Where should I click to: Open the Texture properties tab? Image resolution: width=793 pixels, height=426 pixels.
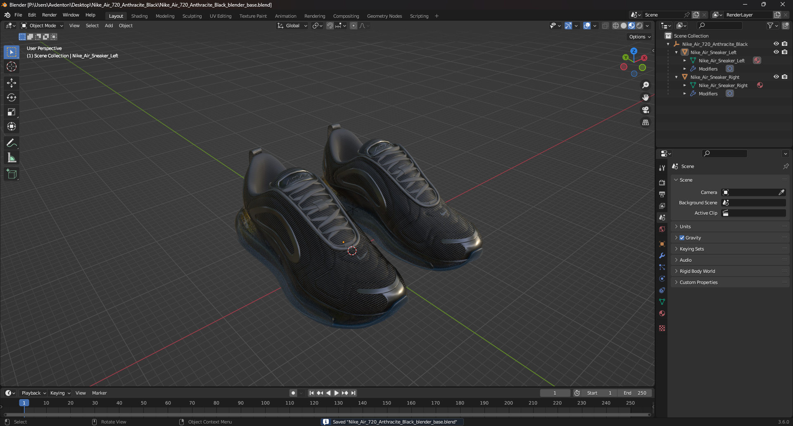(x=662, y=328)
